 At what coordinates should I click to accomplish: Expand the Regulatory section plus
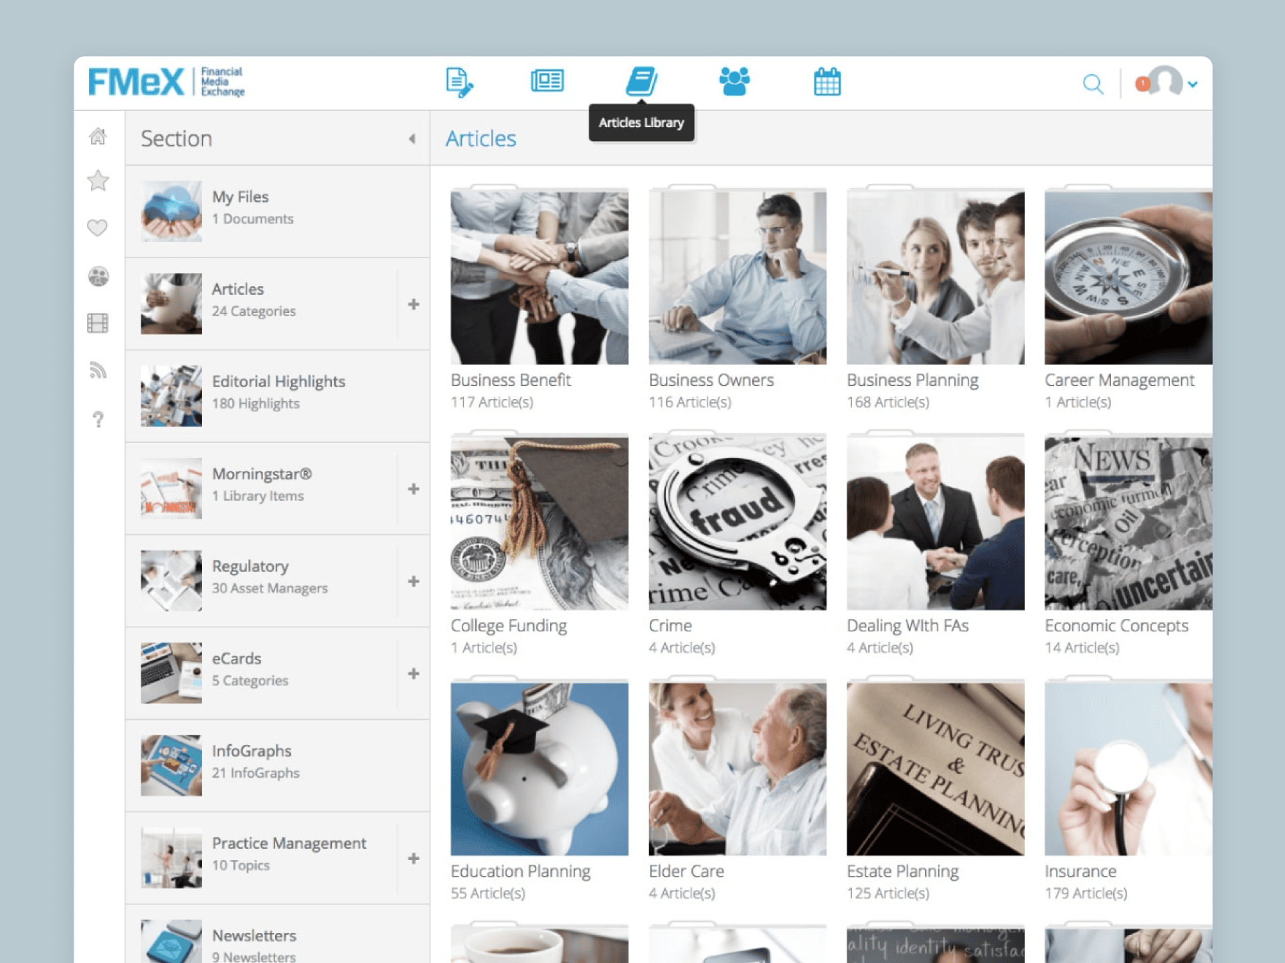click(x=414, y=581)
